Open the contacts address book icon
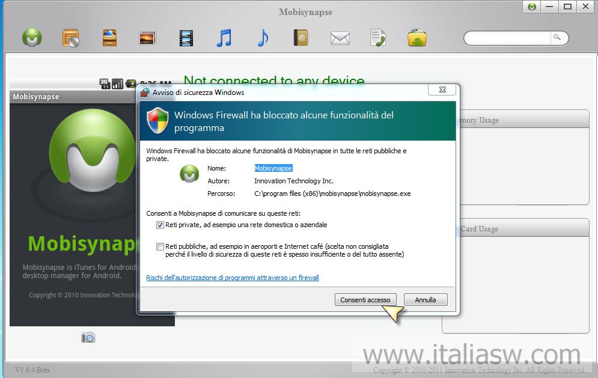 click(301, 38)
